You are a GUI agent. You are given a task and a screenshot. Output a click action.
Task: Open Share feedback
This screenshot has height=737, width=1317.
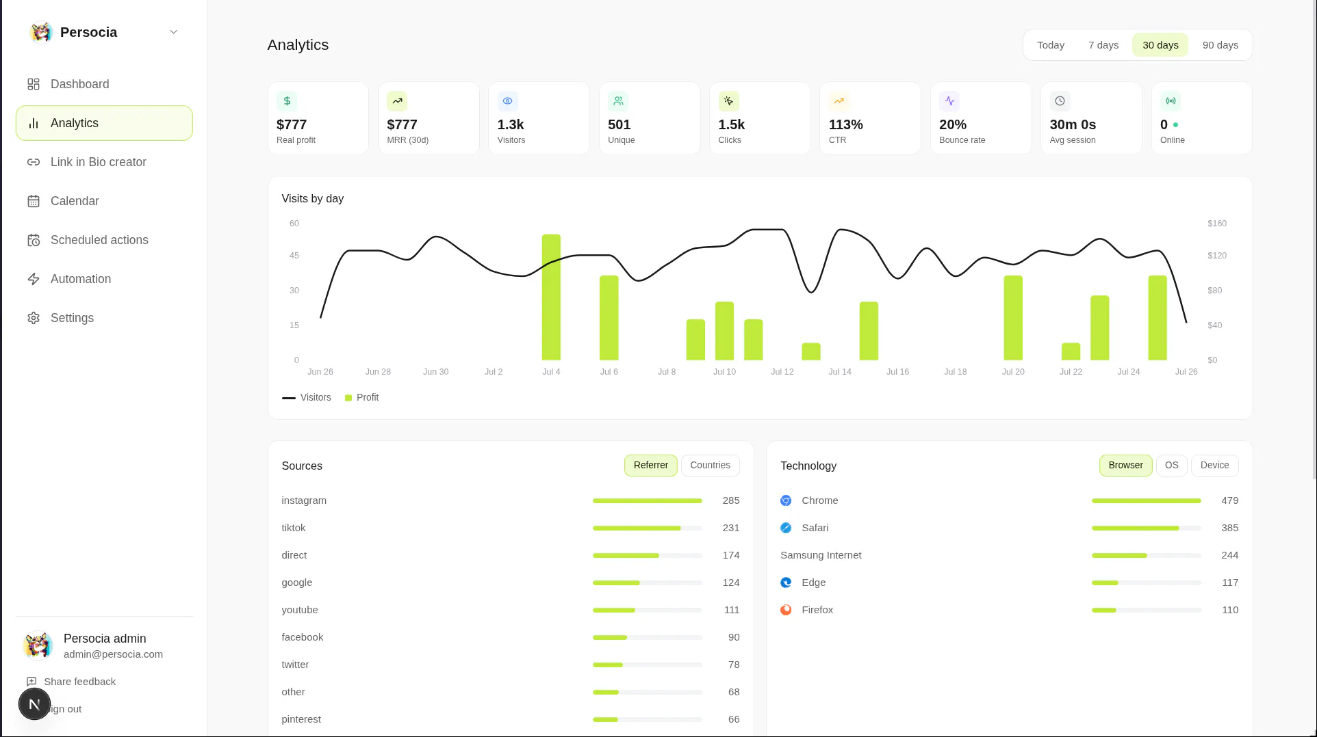71,682
